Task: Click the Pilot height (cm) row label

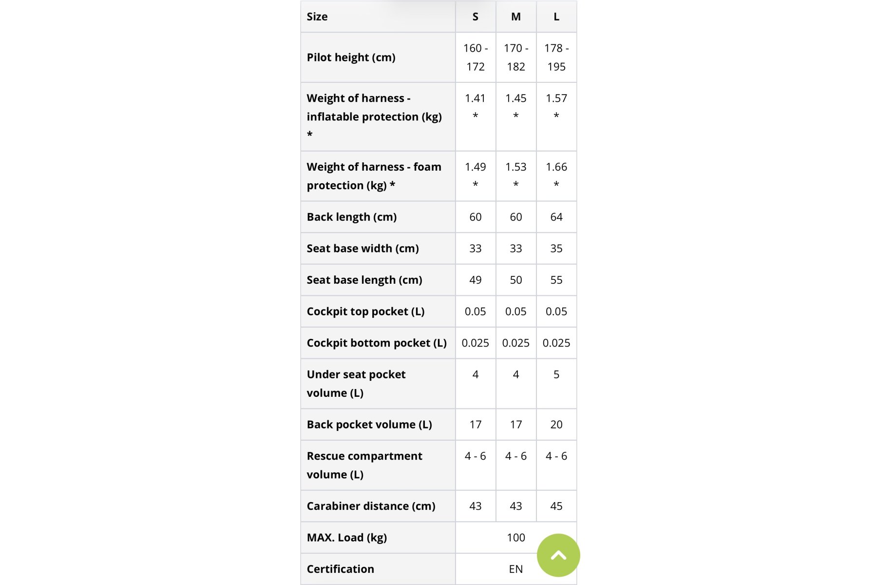Action: 351,58
